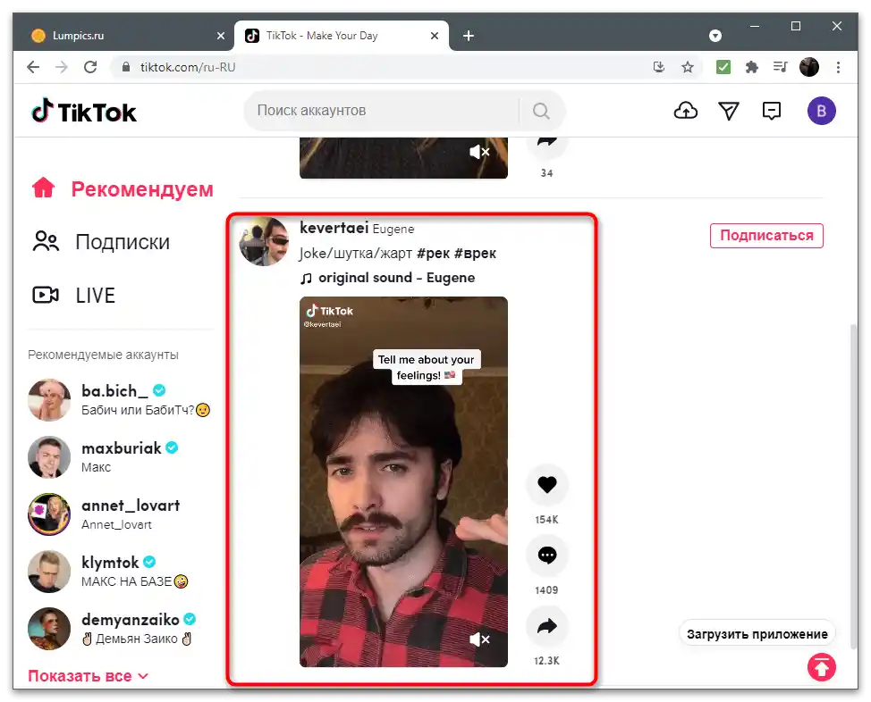
Task: Click the scroll to top round button
Action: point(821,667)
